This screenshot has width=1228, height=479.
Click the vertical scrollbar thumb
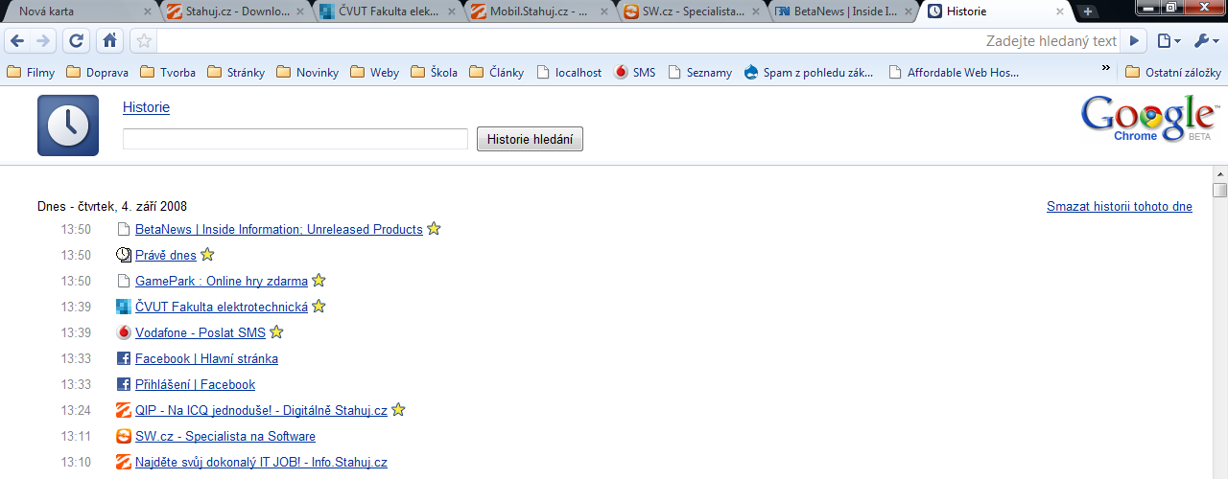[1219, 190]
